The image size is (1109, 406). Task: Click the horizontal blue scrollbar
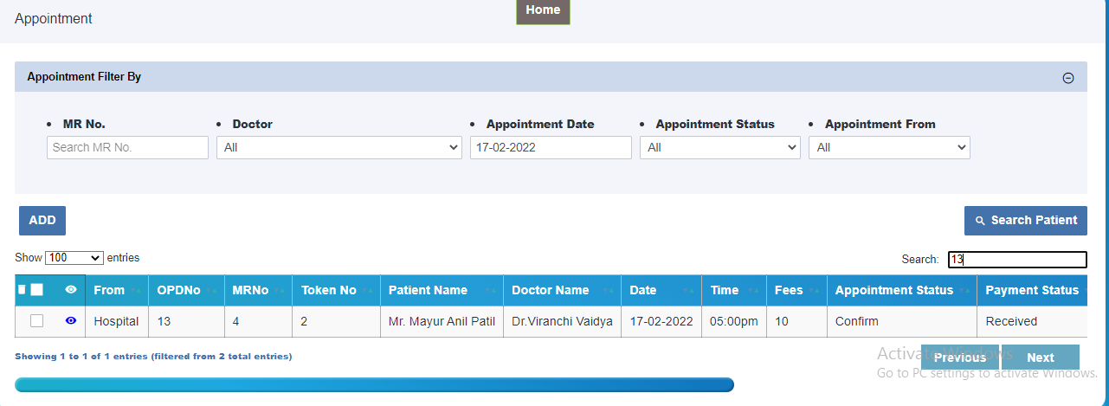374,384
